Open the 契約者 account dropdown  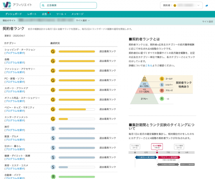click(x=181, y=5)
